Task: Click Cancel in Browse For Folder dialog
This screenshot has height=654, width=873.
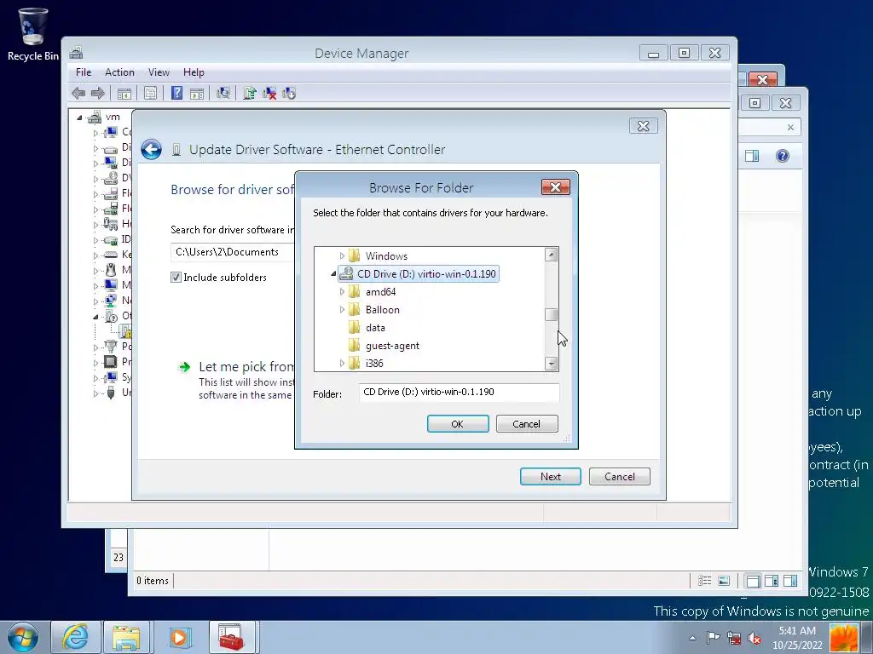Action: 527,424
